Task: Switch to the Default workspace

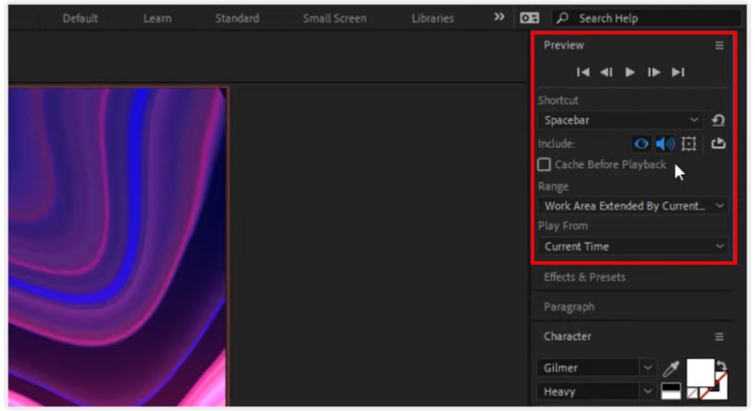Action: (80, 18)
